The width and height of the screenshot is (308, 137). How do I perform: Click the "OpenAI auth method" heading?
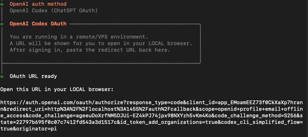tap(38, 4)
